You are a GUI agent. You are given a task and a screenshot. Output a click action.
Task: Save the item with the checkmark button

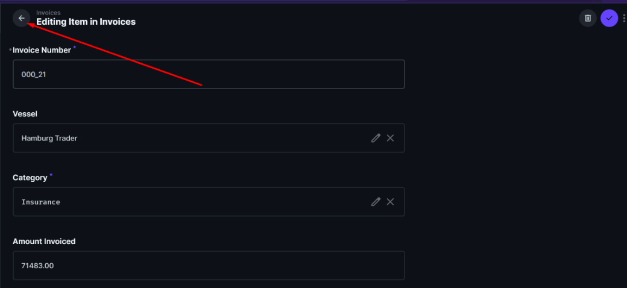point(609,18)
